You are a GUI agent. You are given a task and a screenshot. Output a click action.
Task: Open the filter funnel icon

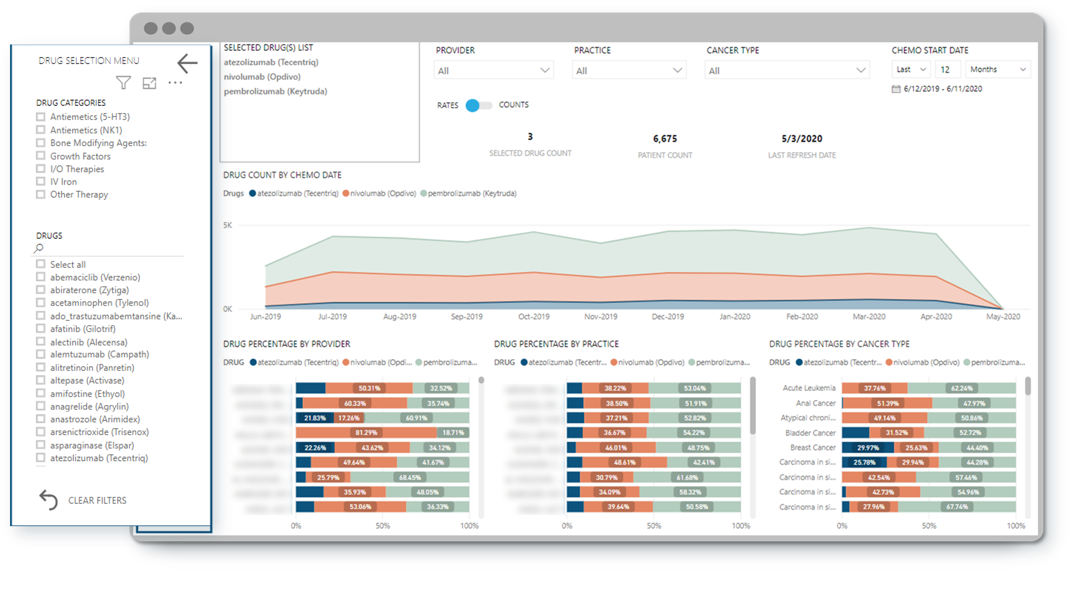pos(123,83)
